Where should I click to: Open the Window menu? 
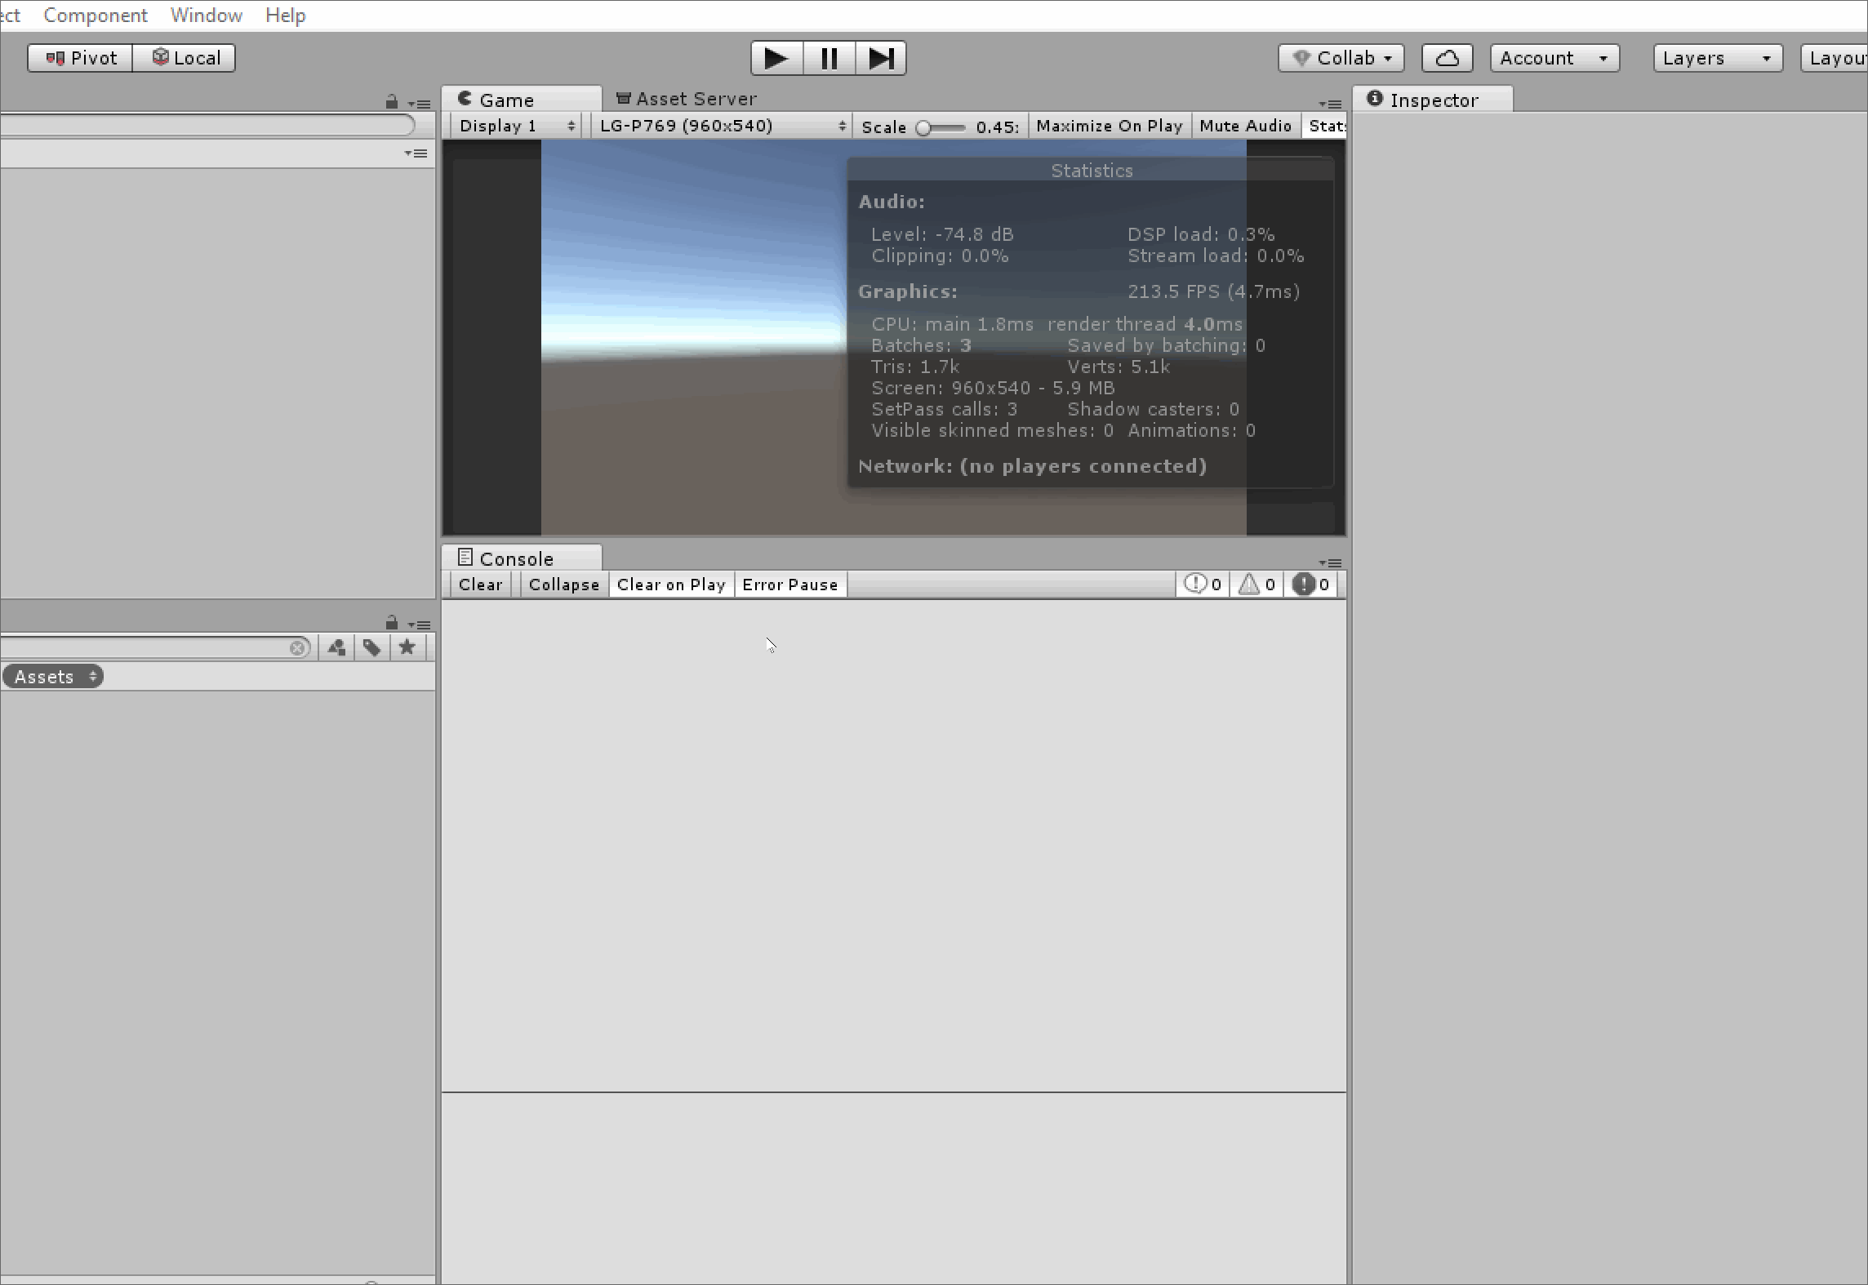(x=206, y=16)
